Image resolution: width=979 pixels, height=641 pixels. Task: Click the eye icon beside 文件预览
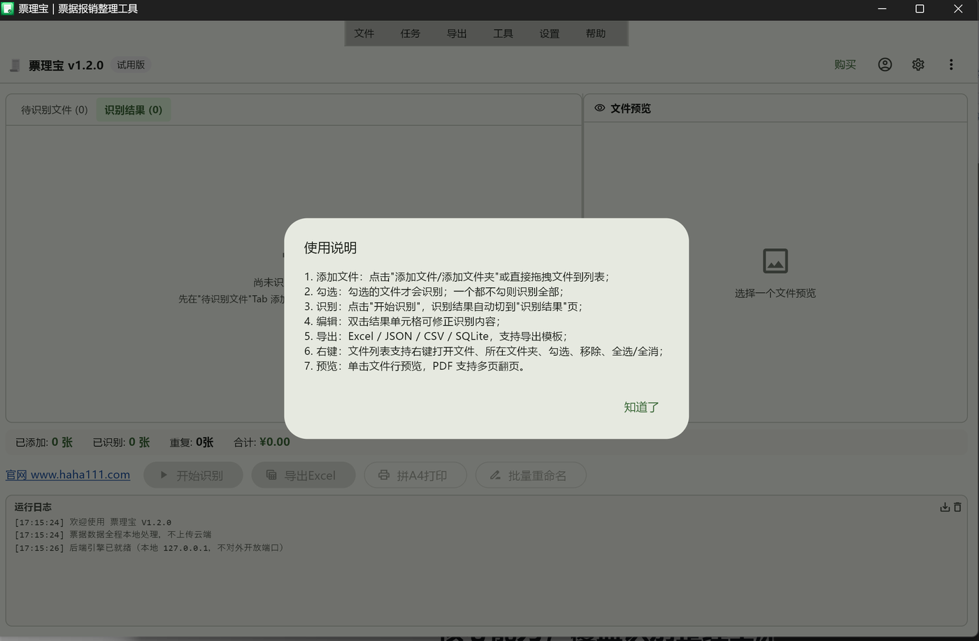(x=599, y=108)
